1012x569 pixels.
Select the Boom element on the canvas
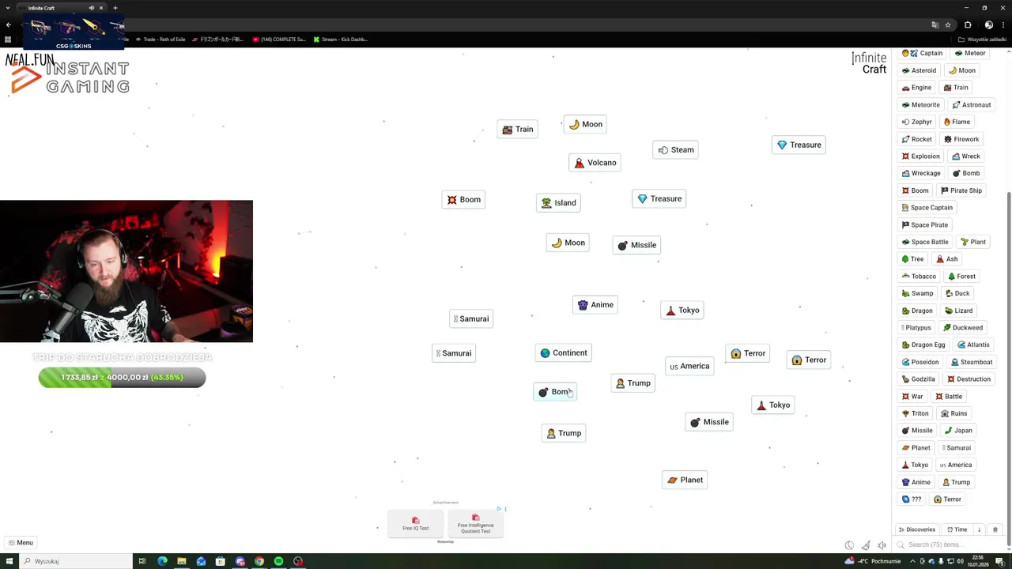point(463,200)
